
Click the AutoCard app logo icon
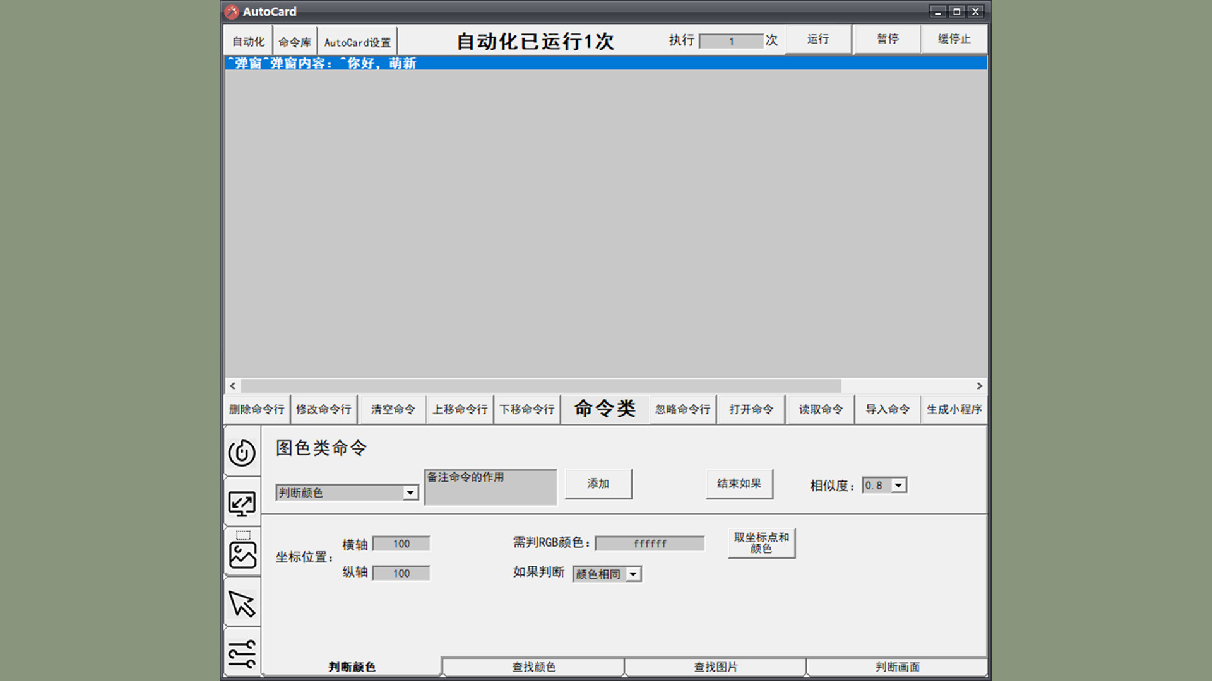232,11
